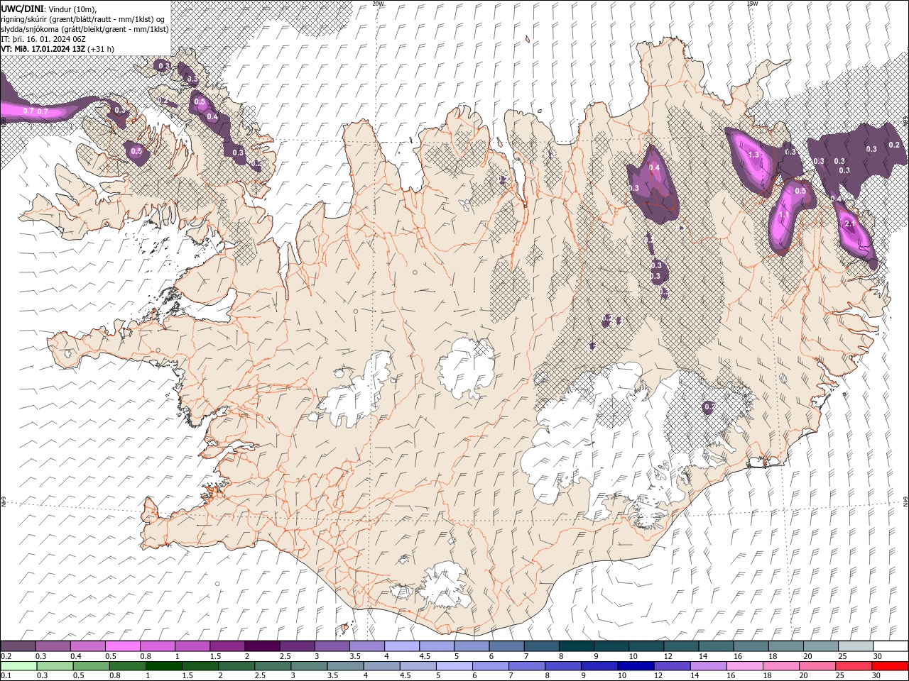909x681 pixels.
Task: Select top legend row swatch starting at 0.3
Action: [x=53, y=646]
